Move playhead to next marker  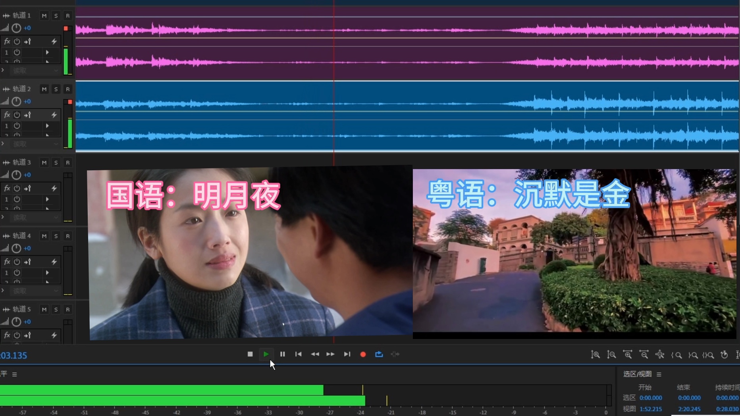click(347, 354)
